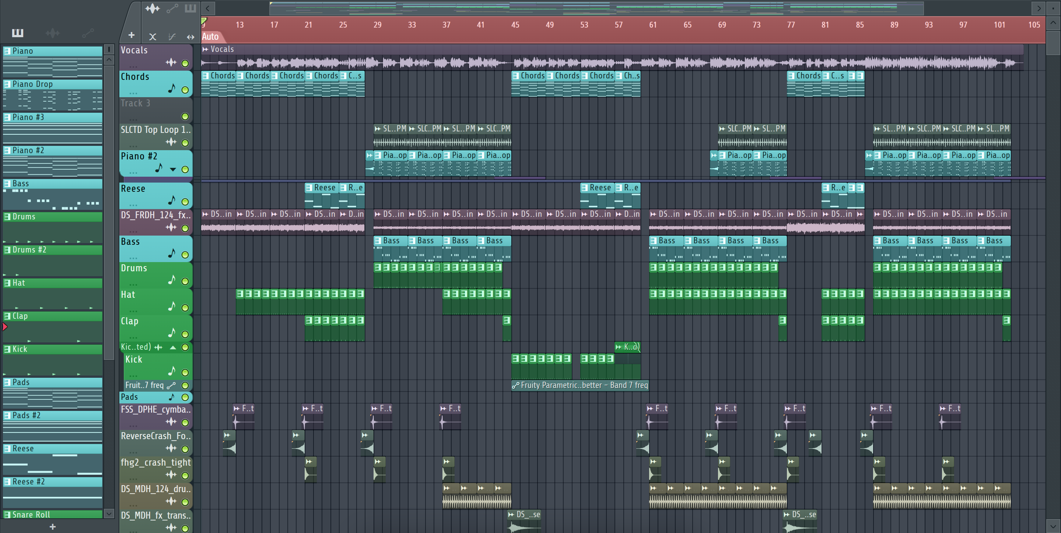1061x533 pixels.
Task: Click the K..d audio clip above Kick
Action: click(627, 347)
